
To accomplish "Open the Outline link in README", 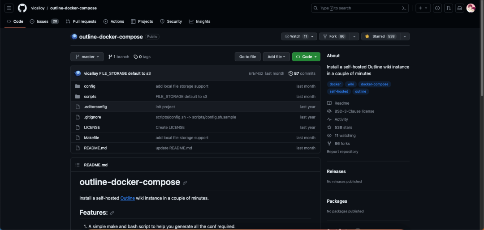I will pos(127,198).
